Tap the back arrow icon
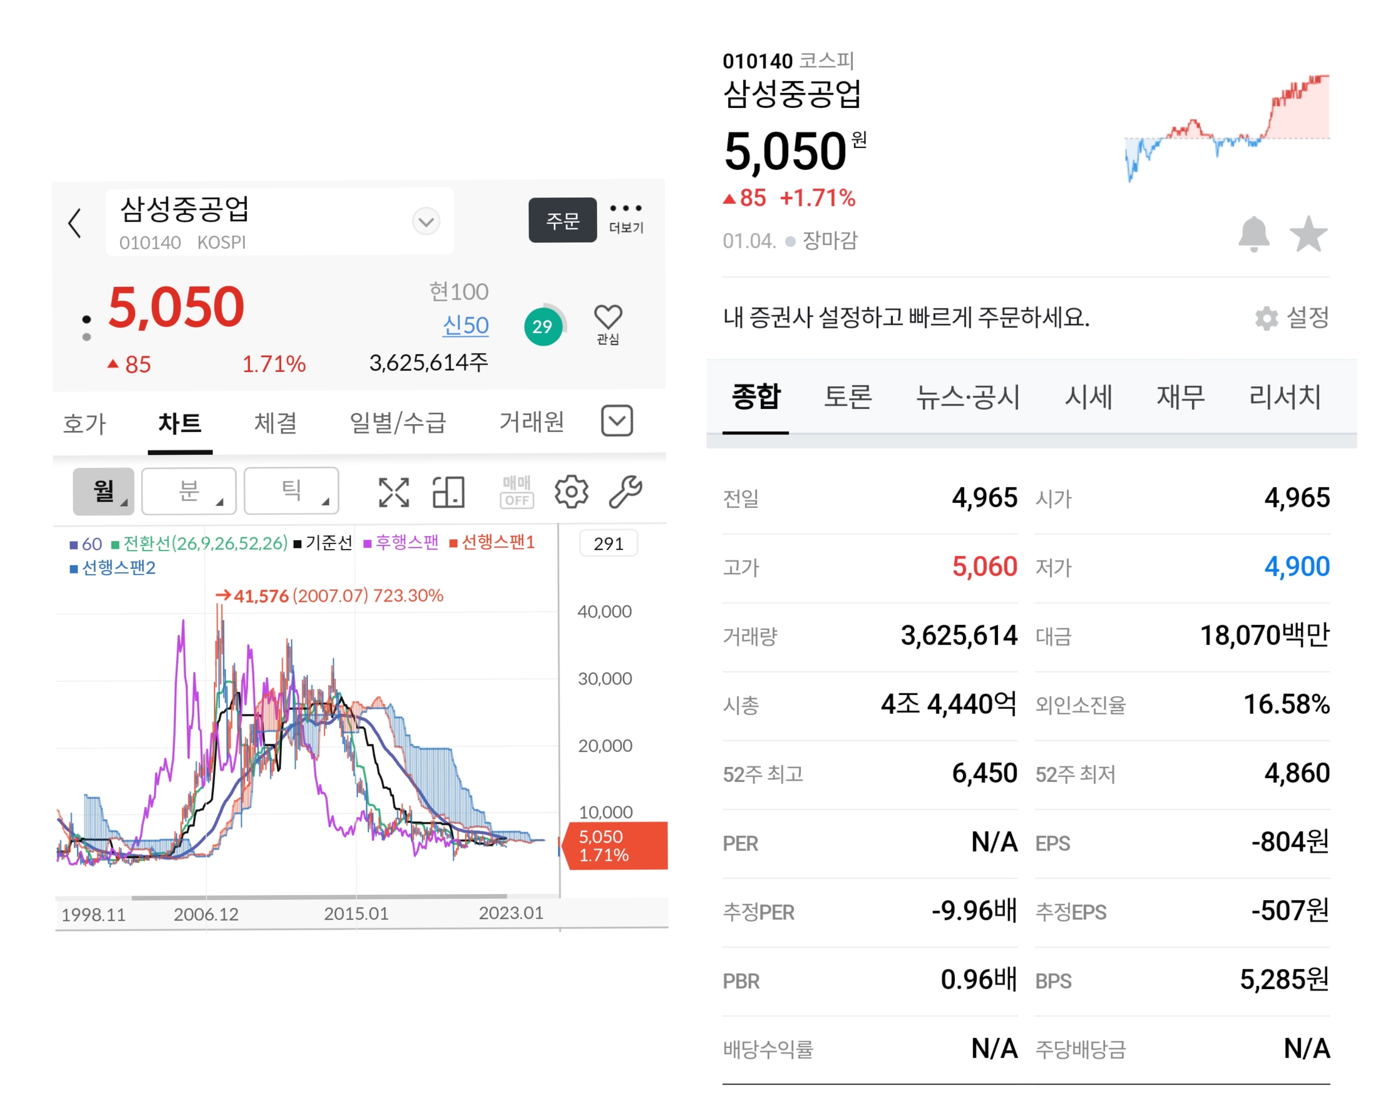1392x1113 pixels. click(75, 223)
